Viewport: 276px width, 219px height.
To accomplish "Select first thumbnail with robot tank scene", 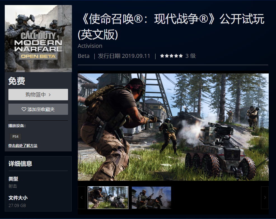I will tap(108, 197).
